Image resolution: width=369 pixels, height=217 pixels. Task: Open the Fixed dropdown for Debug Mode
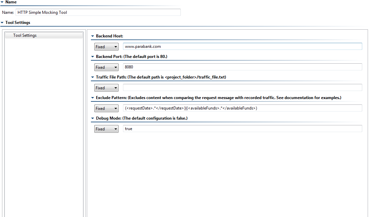[x=106, y=129]
